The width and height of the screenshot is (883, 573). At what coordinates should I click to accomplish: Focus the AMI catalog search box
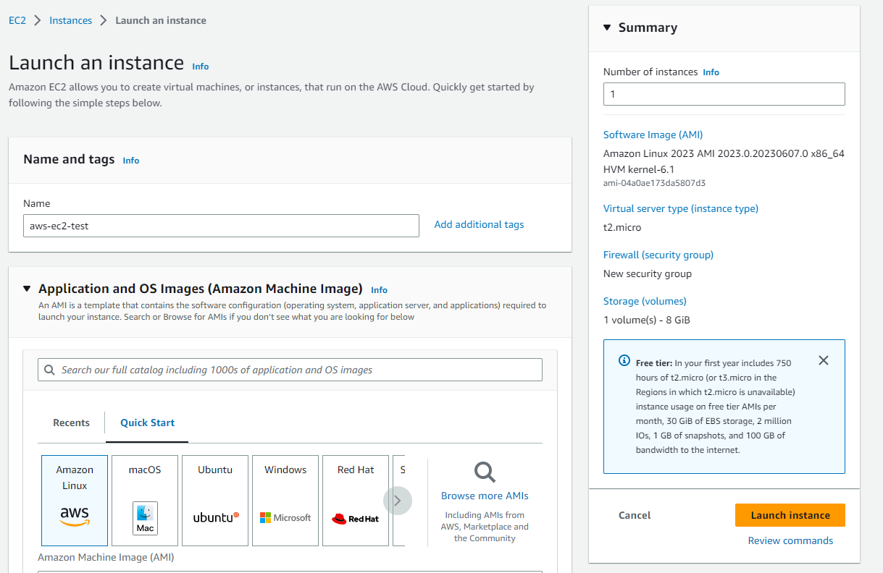[290, 370]
